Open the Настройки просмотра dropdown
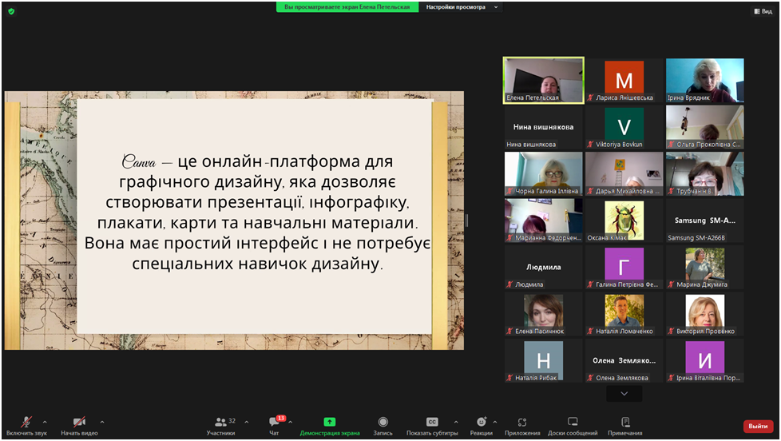The image size is (781, 441). (x=462, y=7)
